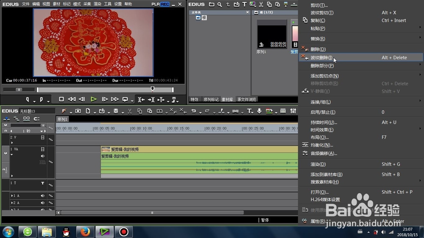
Task: Click the open project folder icon in timeline toolbar
Action: coord(102,111)
